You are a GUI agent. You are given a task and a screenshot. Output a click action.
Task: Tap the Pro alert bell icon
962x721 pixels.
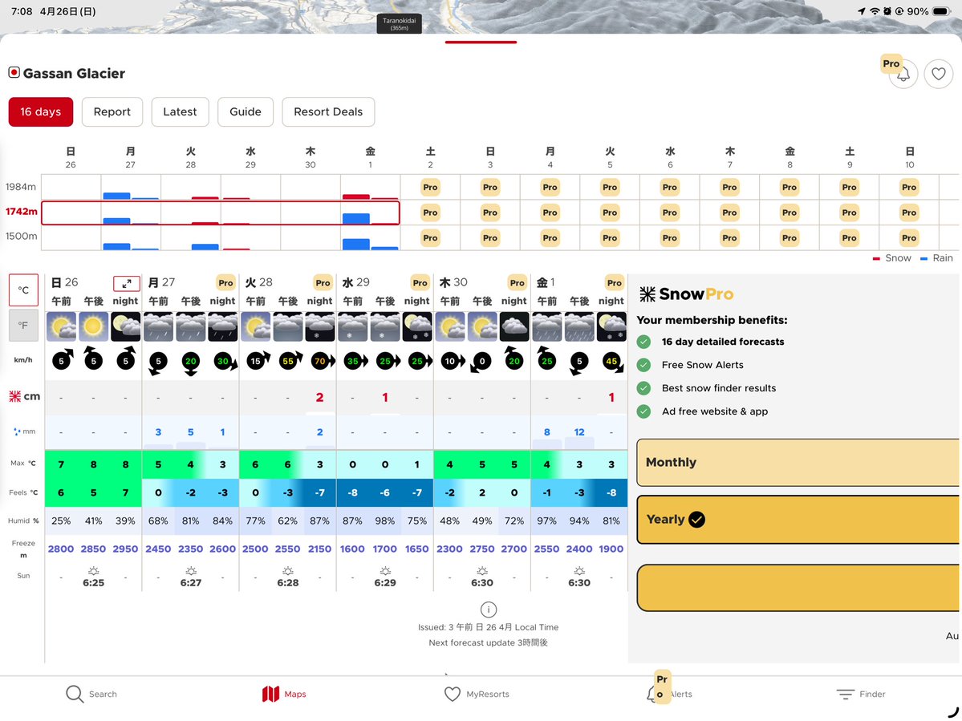903,74
